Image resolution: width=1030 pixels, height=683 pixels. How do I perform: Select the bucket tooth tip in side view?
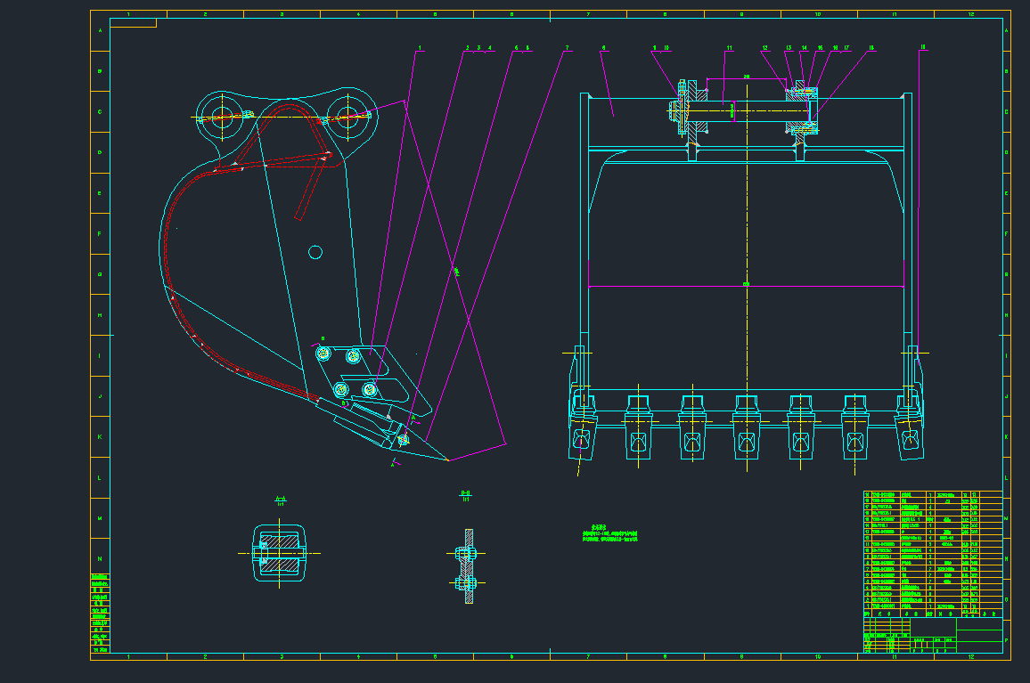446,459
